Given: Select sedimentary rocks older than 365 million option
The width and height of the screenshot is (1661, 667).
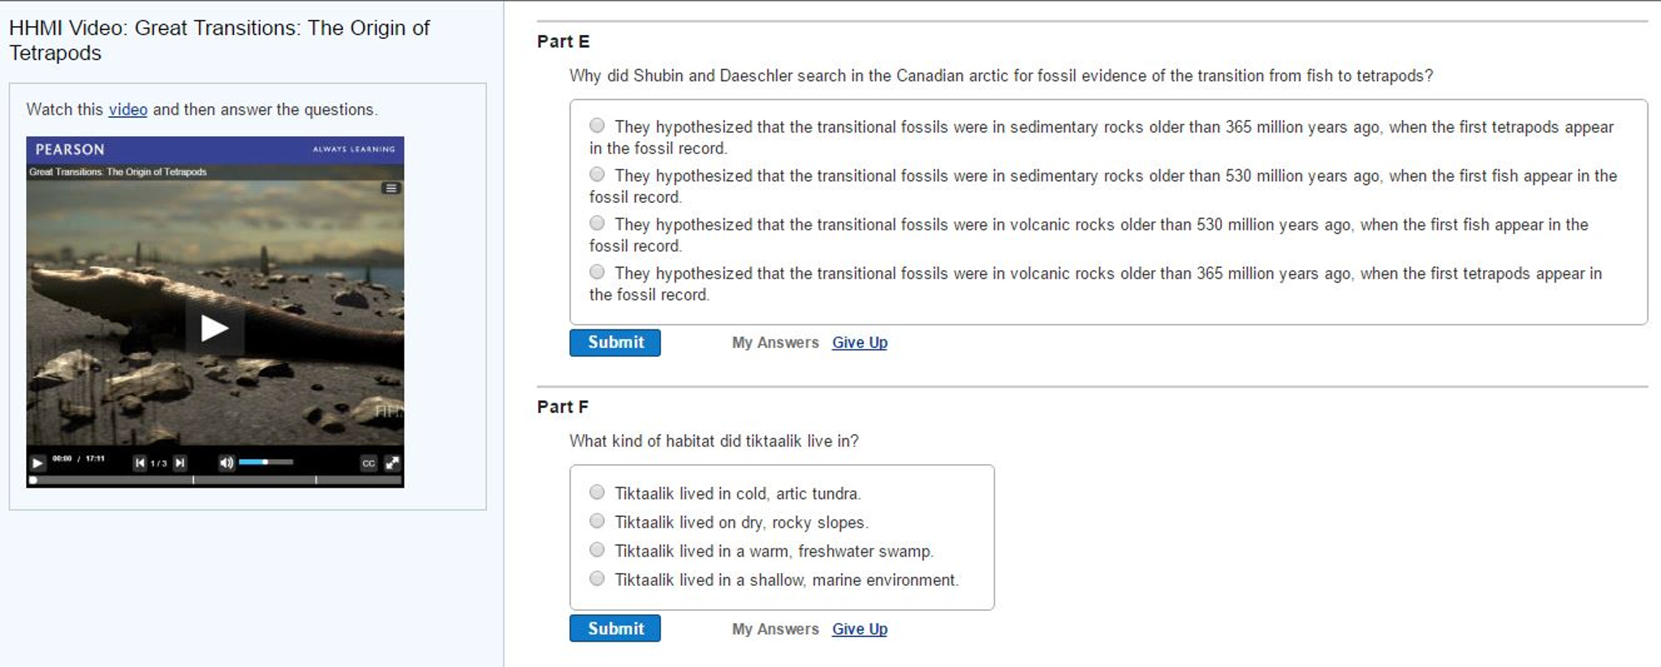Looking at the screenshot, I should click(598, 126).
